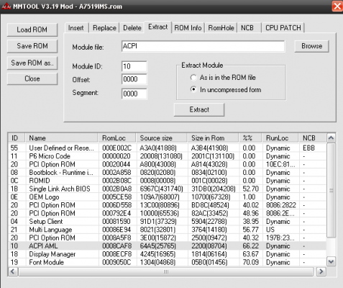343x288 pixels.
Task: Select PCI Option ROM row at 0008A5F8
Action: click(168, 238)
